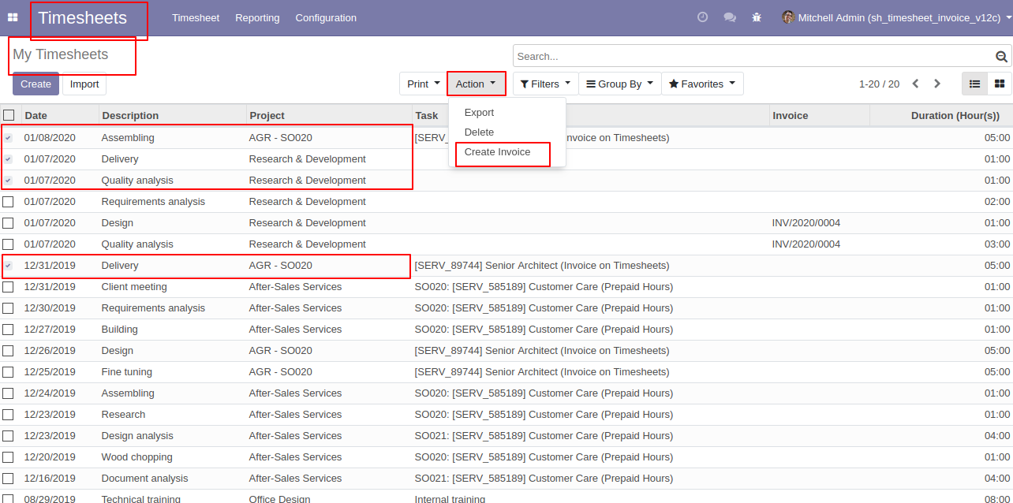Image resolution: width=1013 pixels, height=503 pixels.
Task: Click the 1-20 / 20 pager text
Action: click(879, 84)
